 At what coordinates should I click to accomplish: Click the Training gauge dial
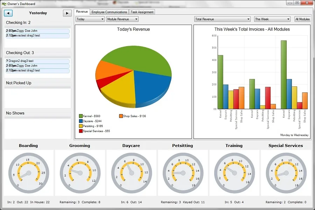pos(234,173)
